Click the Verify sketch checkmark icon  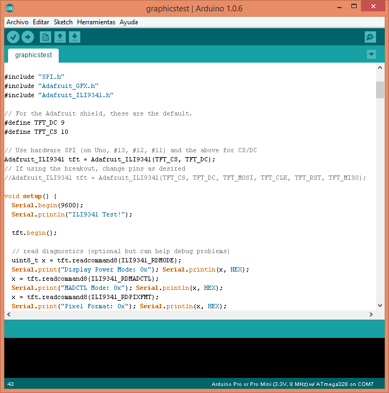point(13,37)
